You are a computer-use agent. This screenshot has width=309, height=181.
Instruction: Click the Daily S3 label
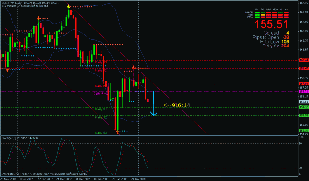click(101, 133)
